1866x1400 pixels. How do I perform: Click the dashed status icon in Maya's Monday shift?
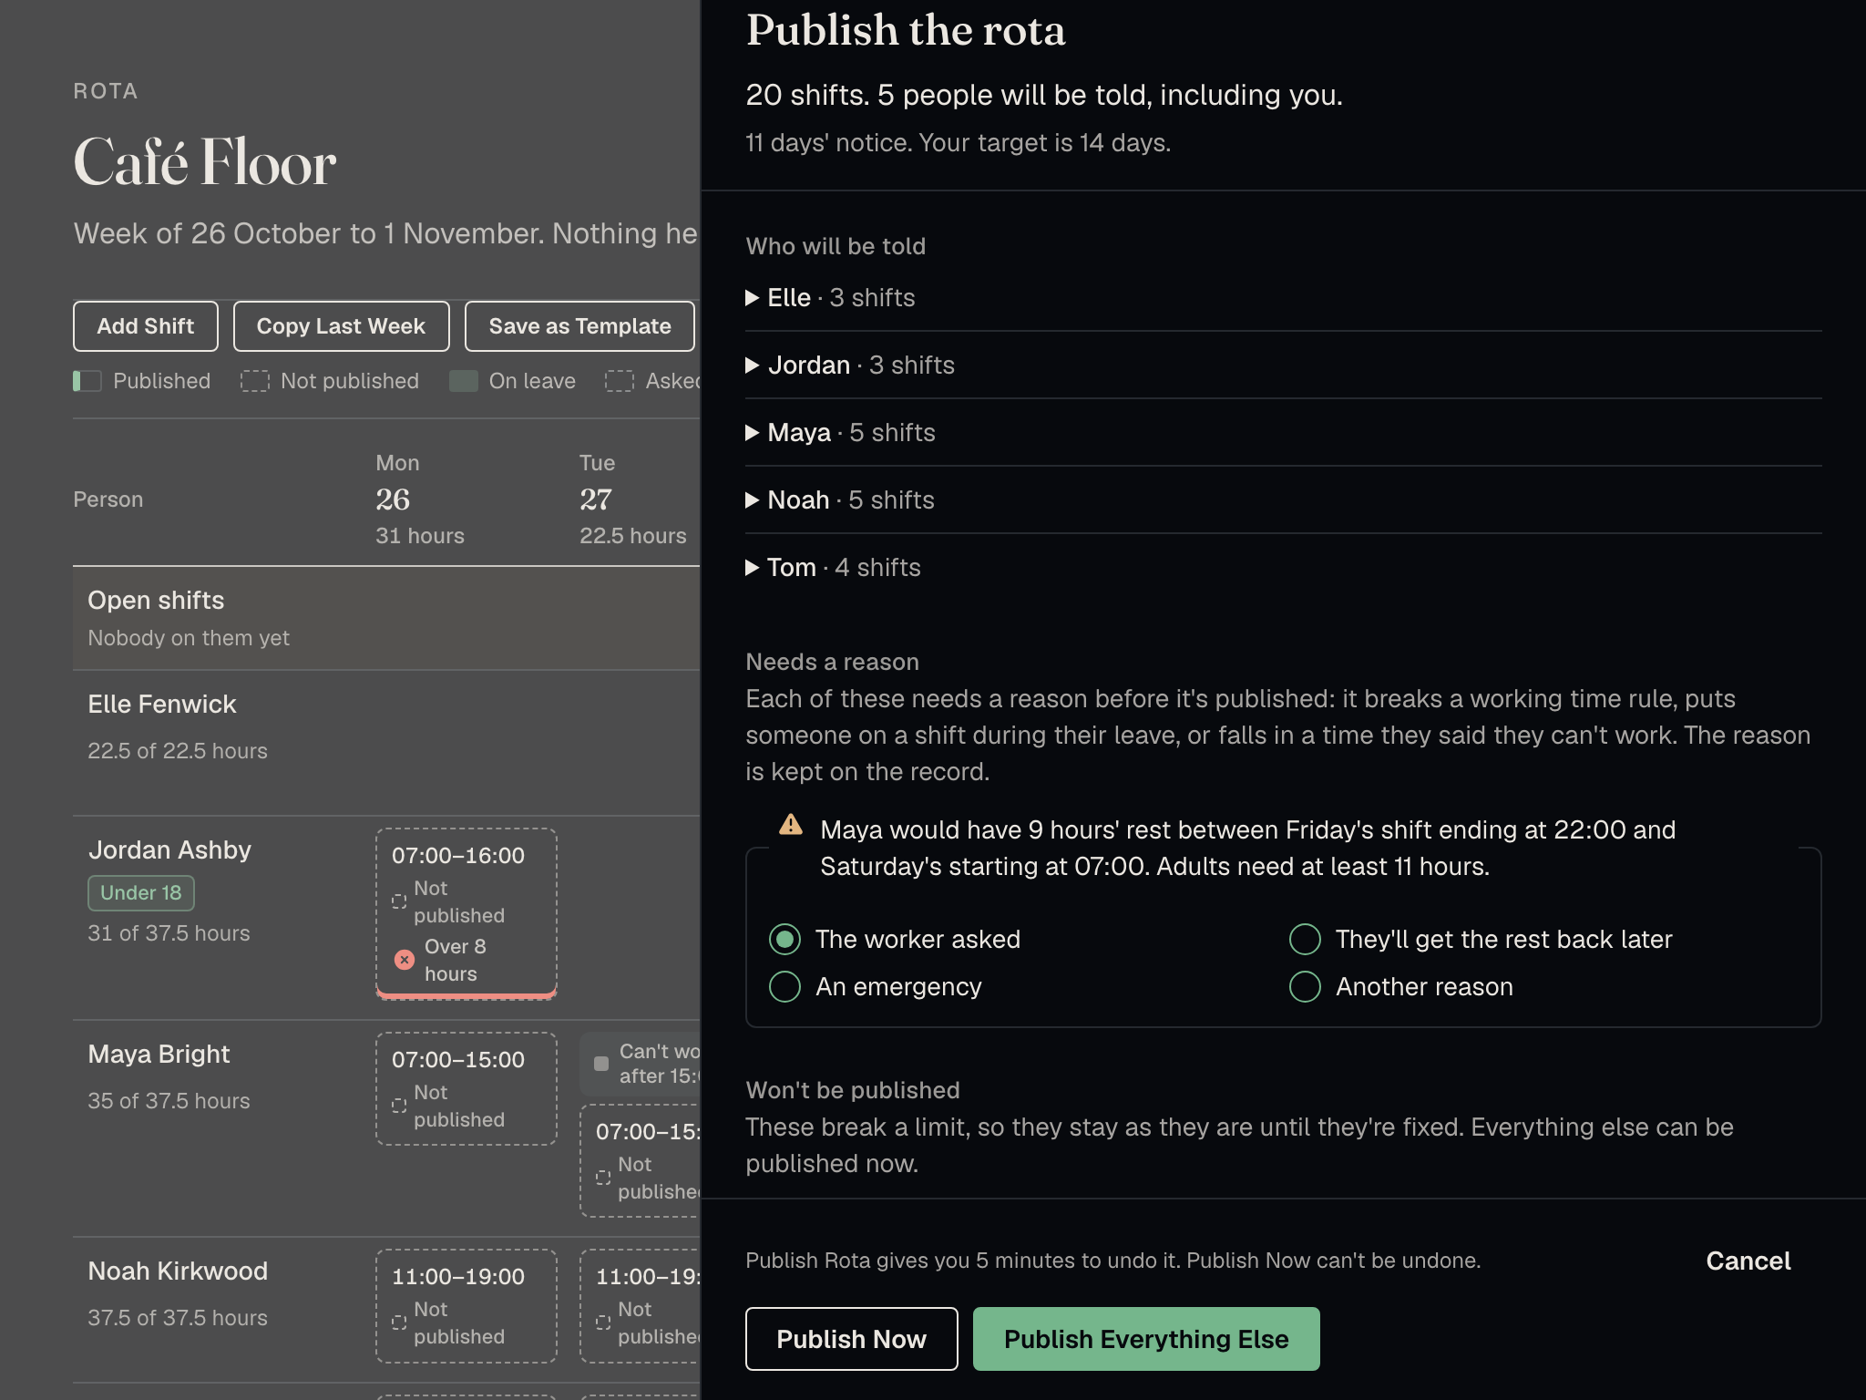[399, 1106]
